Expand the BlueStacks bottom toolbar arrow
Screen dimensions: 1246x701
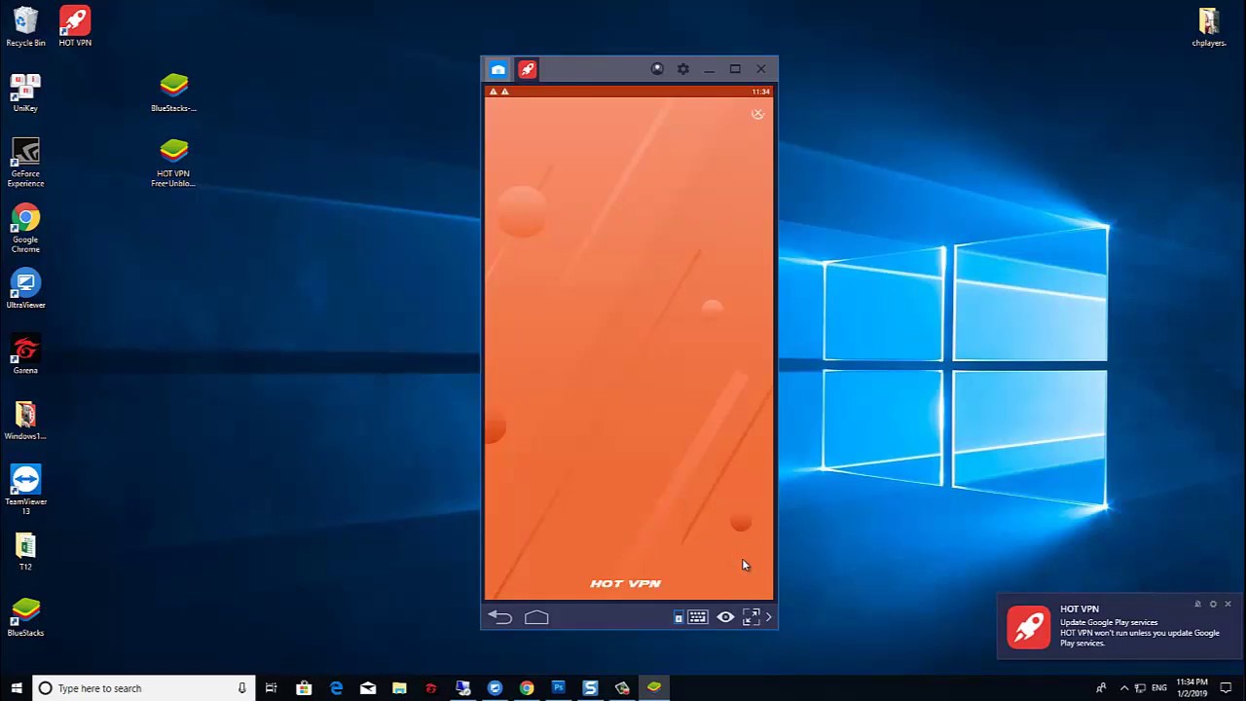[769, 617]
